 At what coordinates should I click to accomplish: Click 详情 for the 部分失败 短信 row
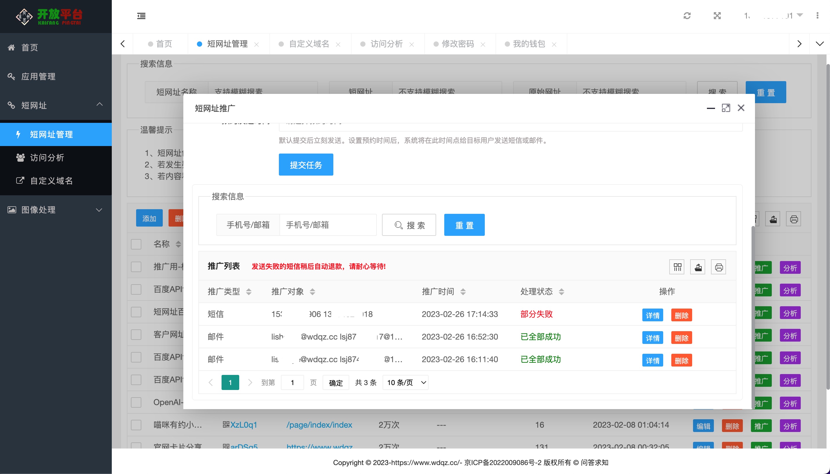[652, 315]
